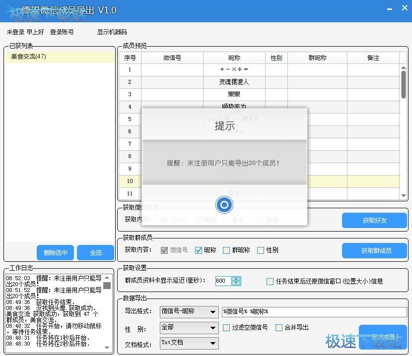Click the 登录账号 link

(x=62, y=32)
